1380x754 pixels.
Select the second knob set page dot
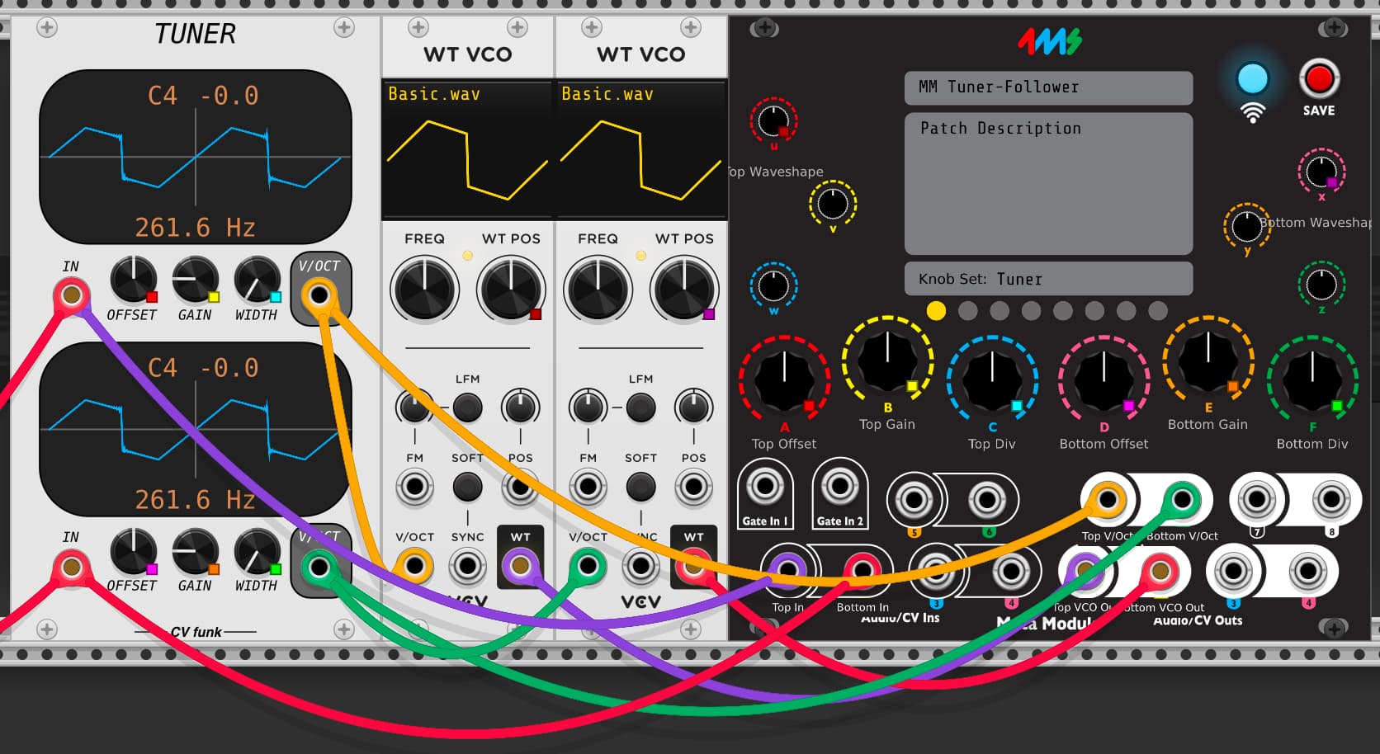(x=968, y=311)
